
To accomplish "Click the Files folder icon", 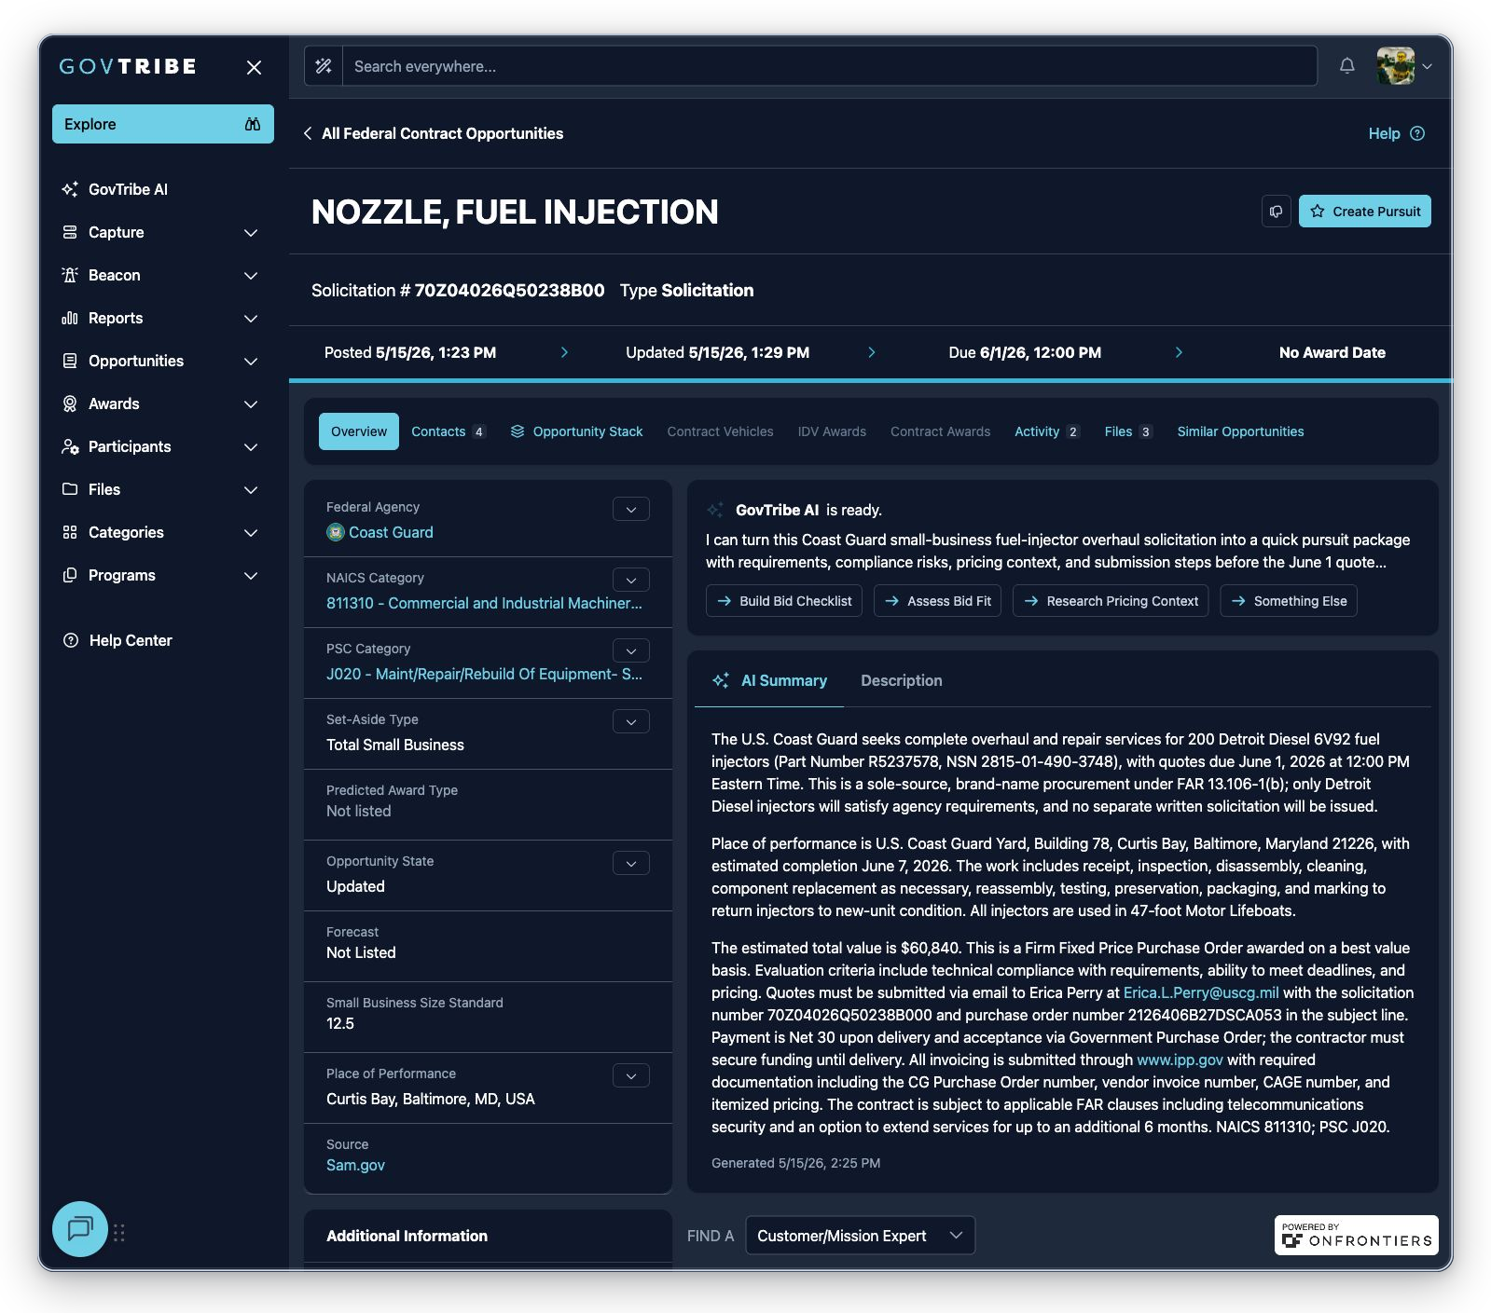I will 70,489.
